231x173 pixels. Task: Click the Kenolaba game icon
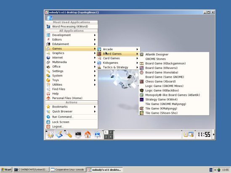pos(141,73)
